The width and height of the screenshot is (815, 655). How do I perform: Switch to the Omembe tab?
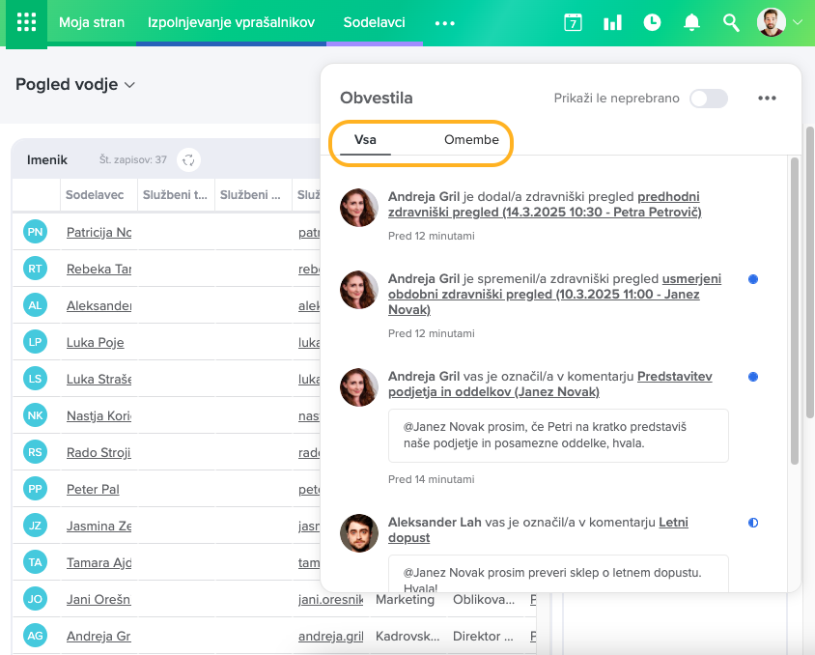[471, 140]
